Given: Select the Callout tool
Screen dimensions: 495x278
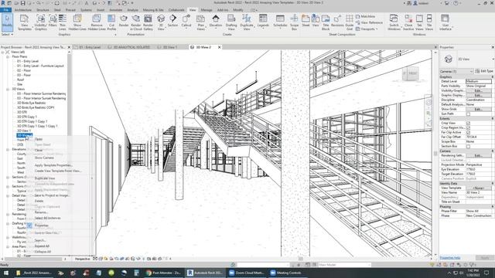Looking at the screenshot, I should pyautogui.click(x=186, y=21).
